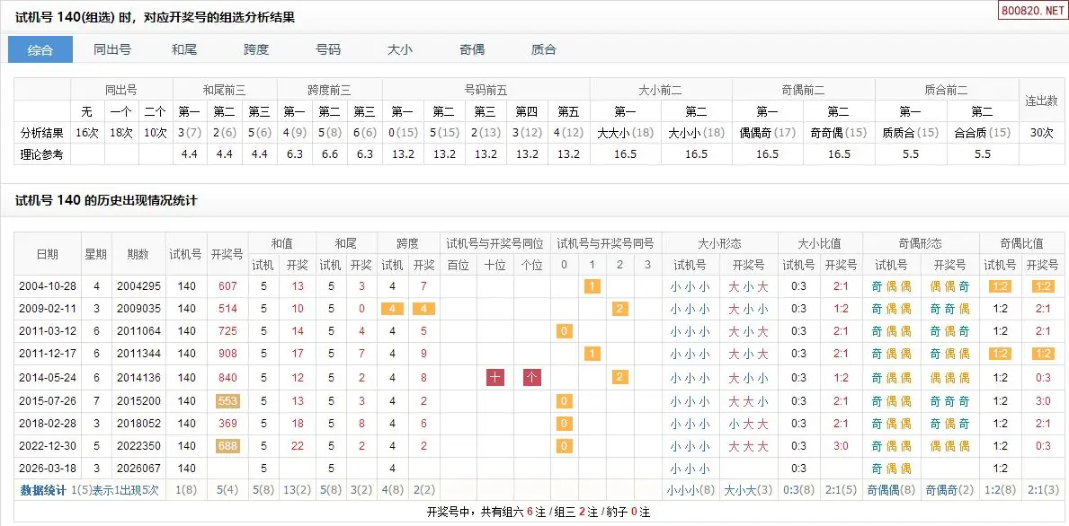Image resolution: width=1069 pixels, height=526 pixels.
Task: Click orange 2 badge in 2014-05-24 row
Action: pyautogui.click(x=619, y=378)
